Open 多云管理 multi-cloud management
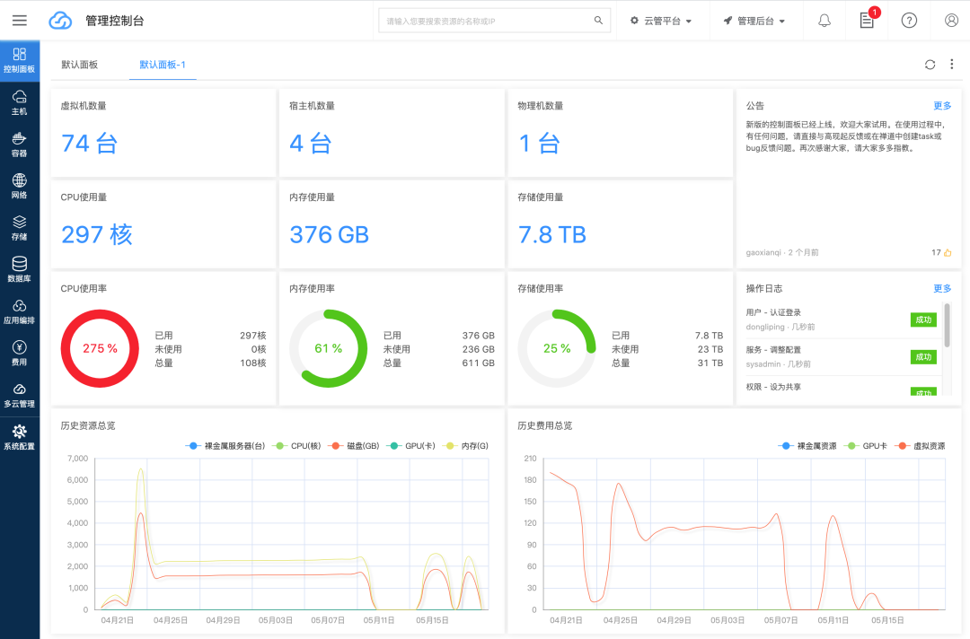 19,394
